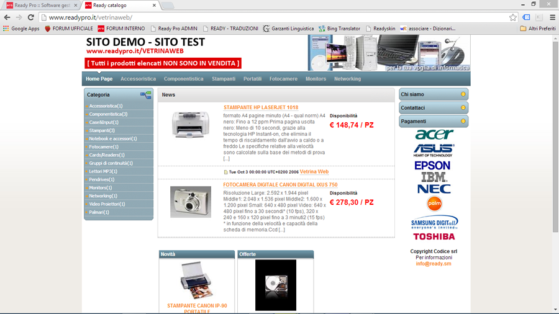Open Stampanti navigation menu item
559x314 pixels.
point(224,79)
